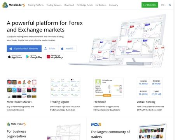Click the page's vertical scrollbar
175x140 pixels.
click(x=174, y=70)
